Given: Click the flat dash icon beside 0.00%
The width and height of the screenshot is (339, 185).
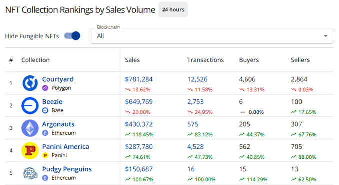Looking at the screenshot, I should click(x=243, y=112).
